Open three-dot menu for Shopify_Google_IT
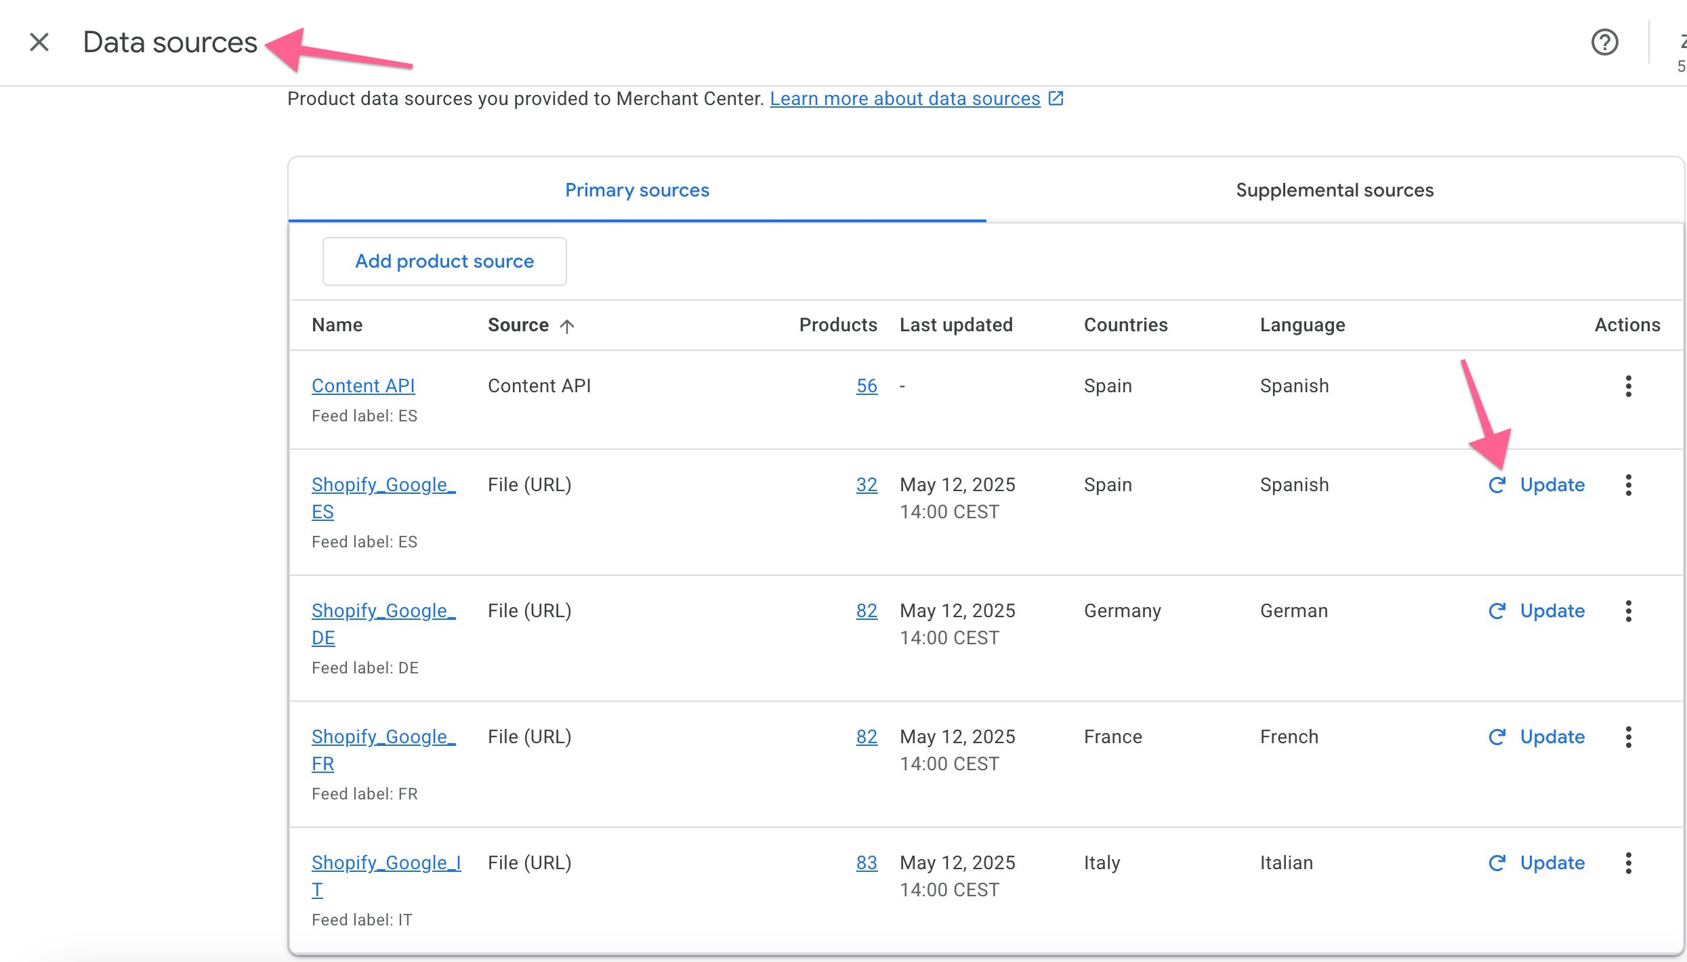 [x=1628, y=863]
